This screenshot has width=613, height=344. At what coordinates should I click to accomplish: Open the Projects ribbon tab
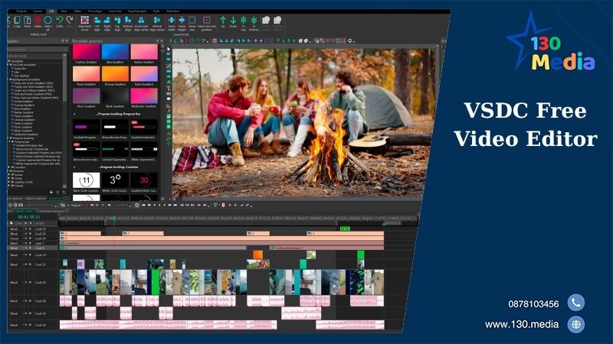[x=21, y=11]
